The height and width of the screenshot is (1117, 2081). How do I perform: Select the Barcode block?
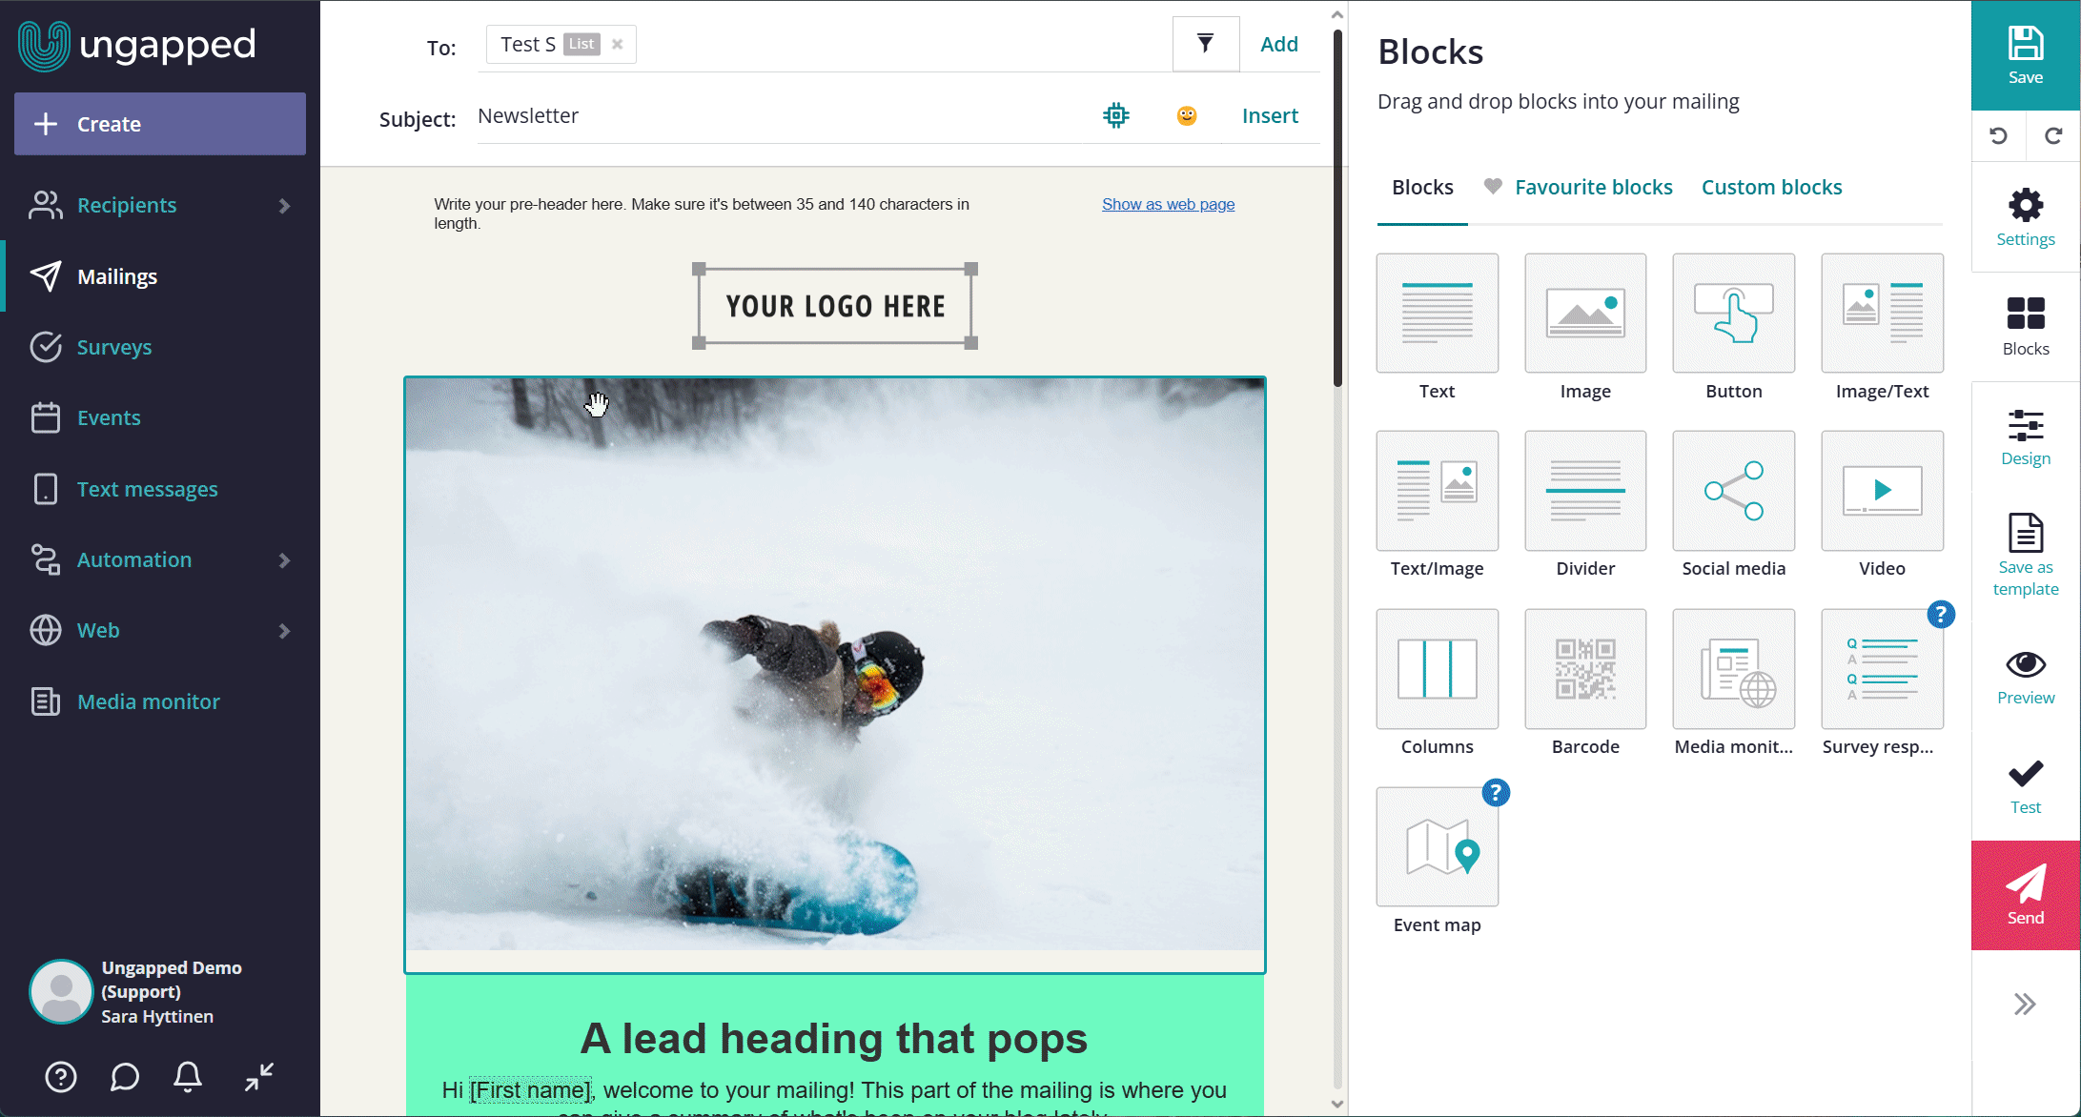pyautogui.click(x=1585, y=669)
